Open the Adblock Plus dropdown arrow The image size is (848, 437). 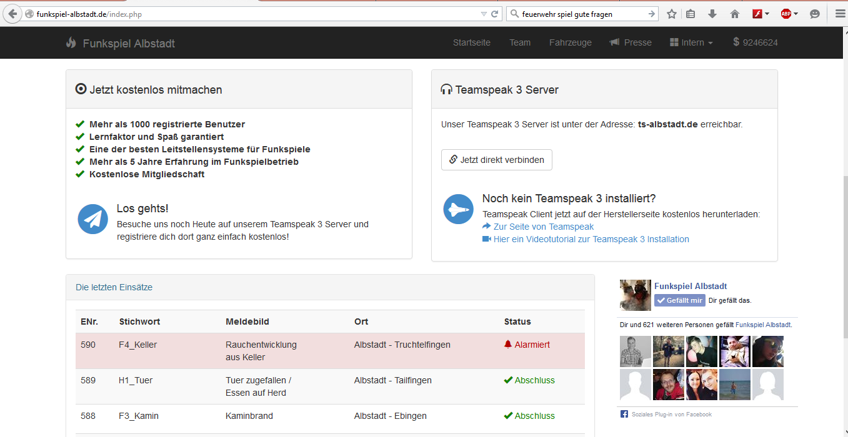click(x=796, y=14)
